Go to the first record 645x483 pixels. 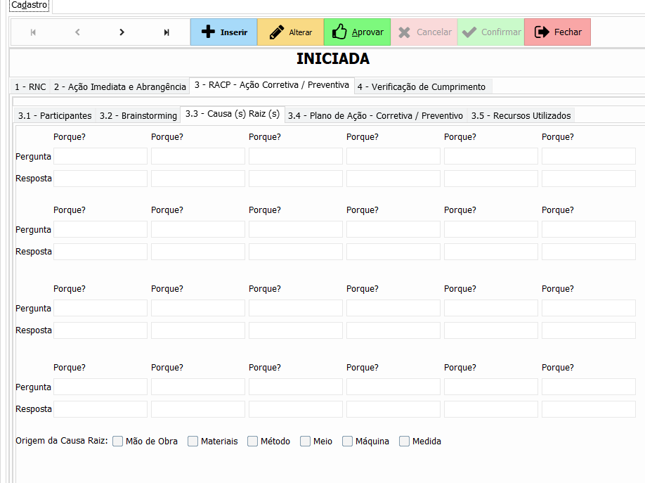coord(33,32)
